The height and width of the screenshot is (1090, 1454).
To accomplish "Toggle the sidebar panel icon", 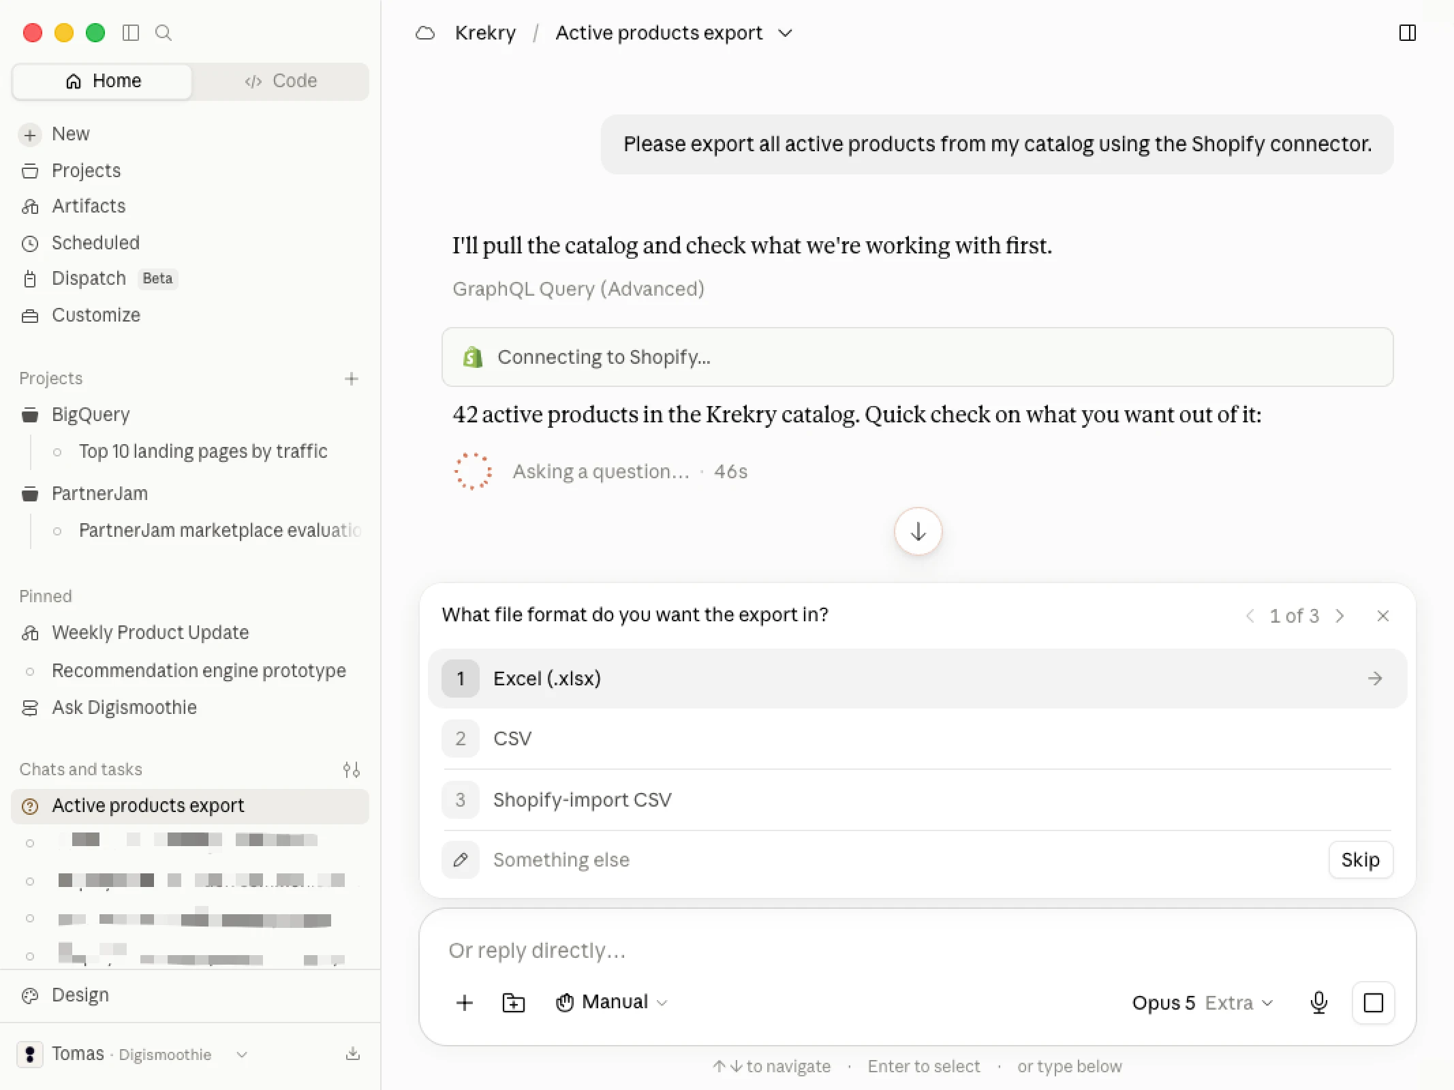I will tap(130, 33).
